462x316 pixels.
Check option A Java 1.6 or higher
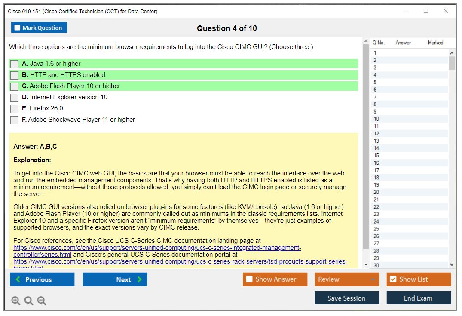tap(15, 64)
